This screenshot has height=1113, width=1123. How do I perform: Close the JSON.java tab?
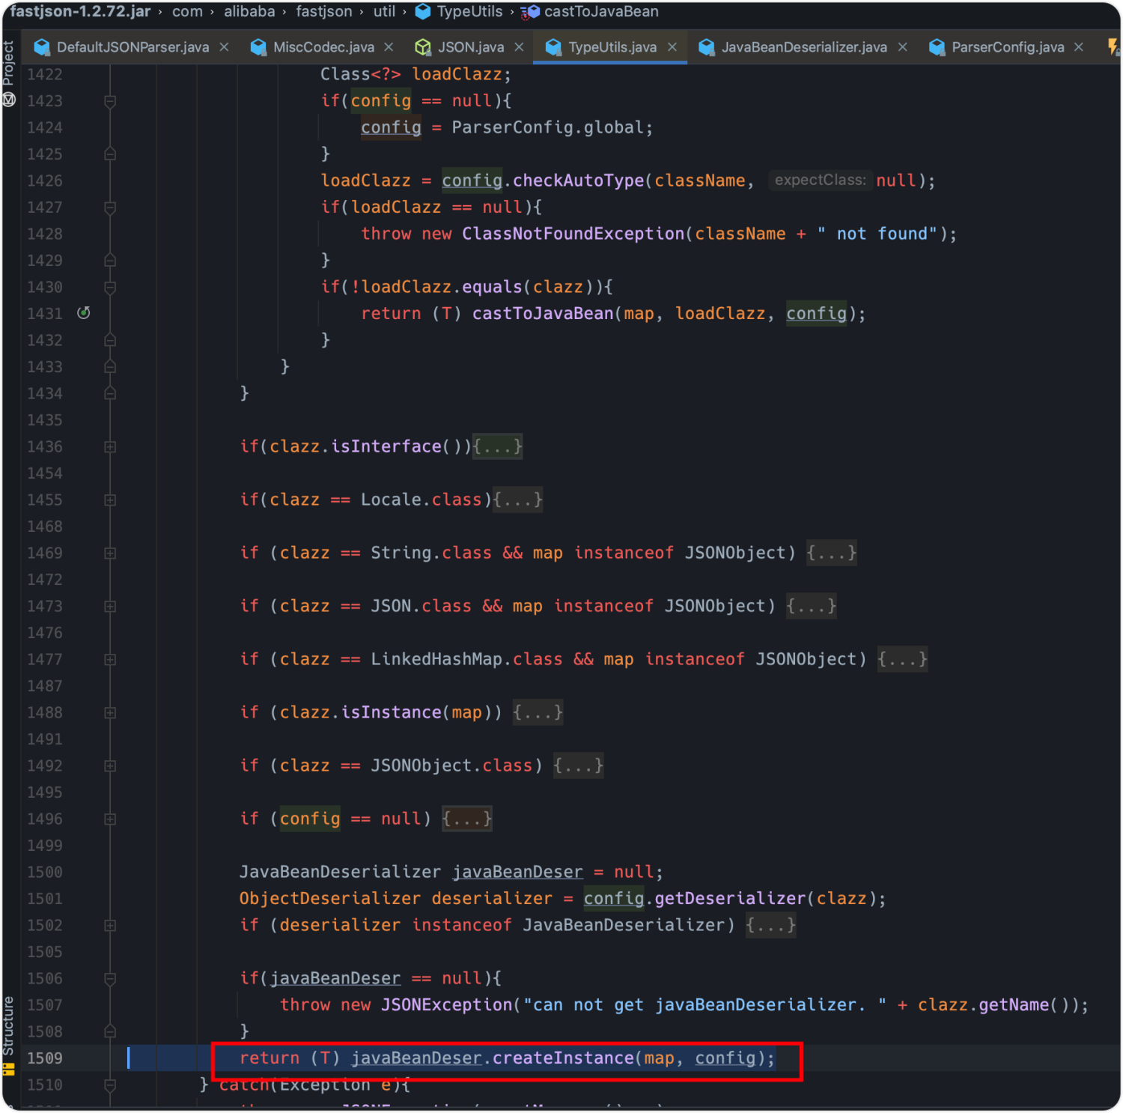click(x=519, y=47)
